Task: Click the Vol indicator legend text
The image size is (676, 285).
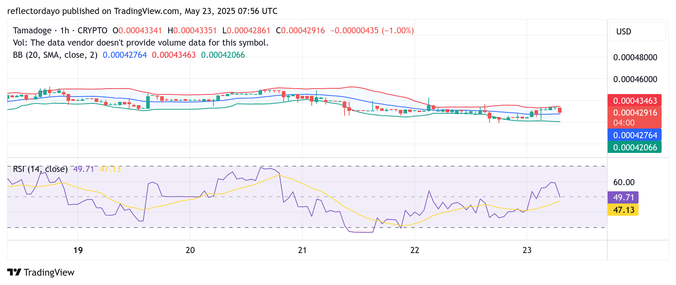Action: (141, 43)
